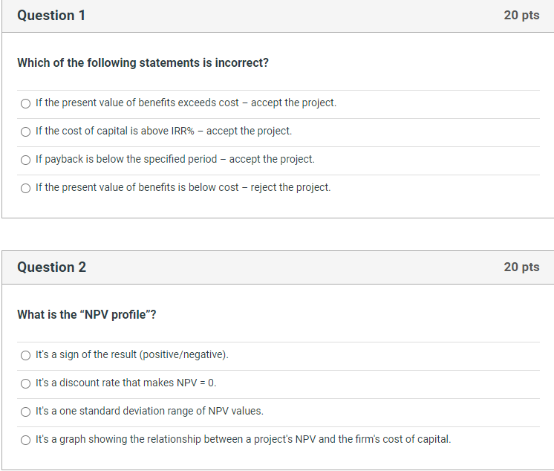Click answer text 'If the present value of benefits exceeds cost'

pyautogui.click(x=186, y=103)
